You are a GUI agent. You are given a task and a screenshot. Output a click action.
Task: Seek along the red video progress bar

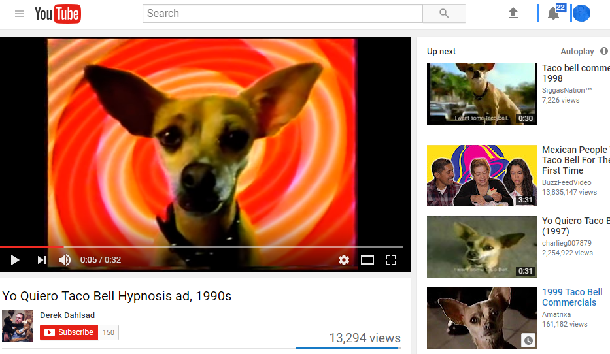pos(201,247)
